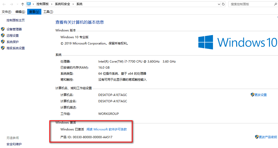Image resolution: width=278 pixels, height=148 pixels.
Task: Click the back navigation arrow
Action: (4, 4)
